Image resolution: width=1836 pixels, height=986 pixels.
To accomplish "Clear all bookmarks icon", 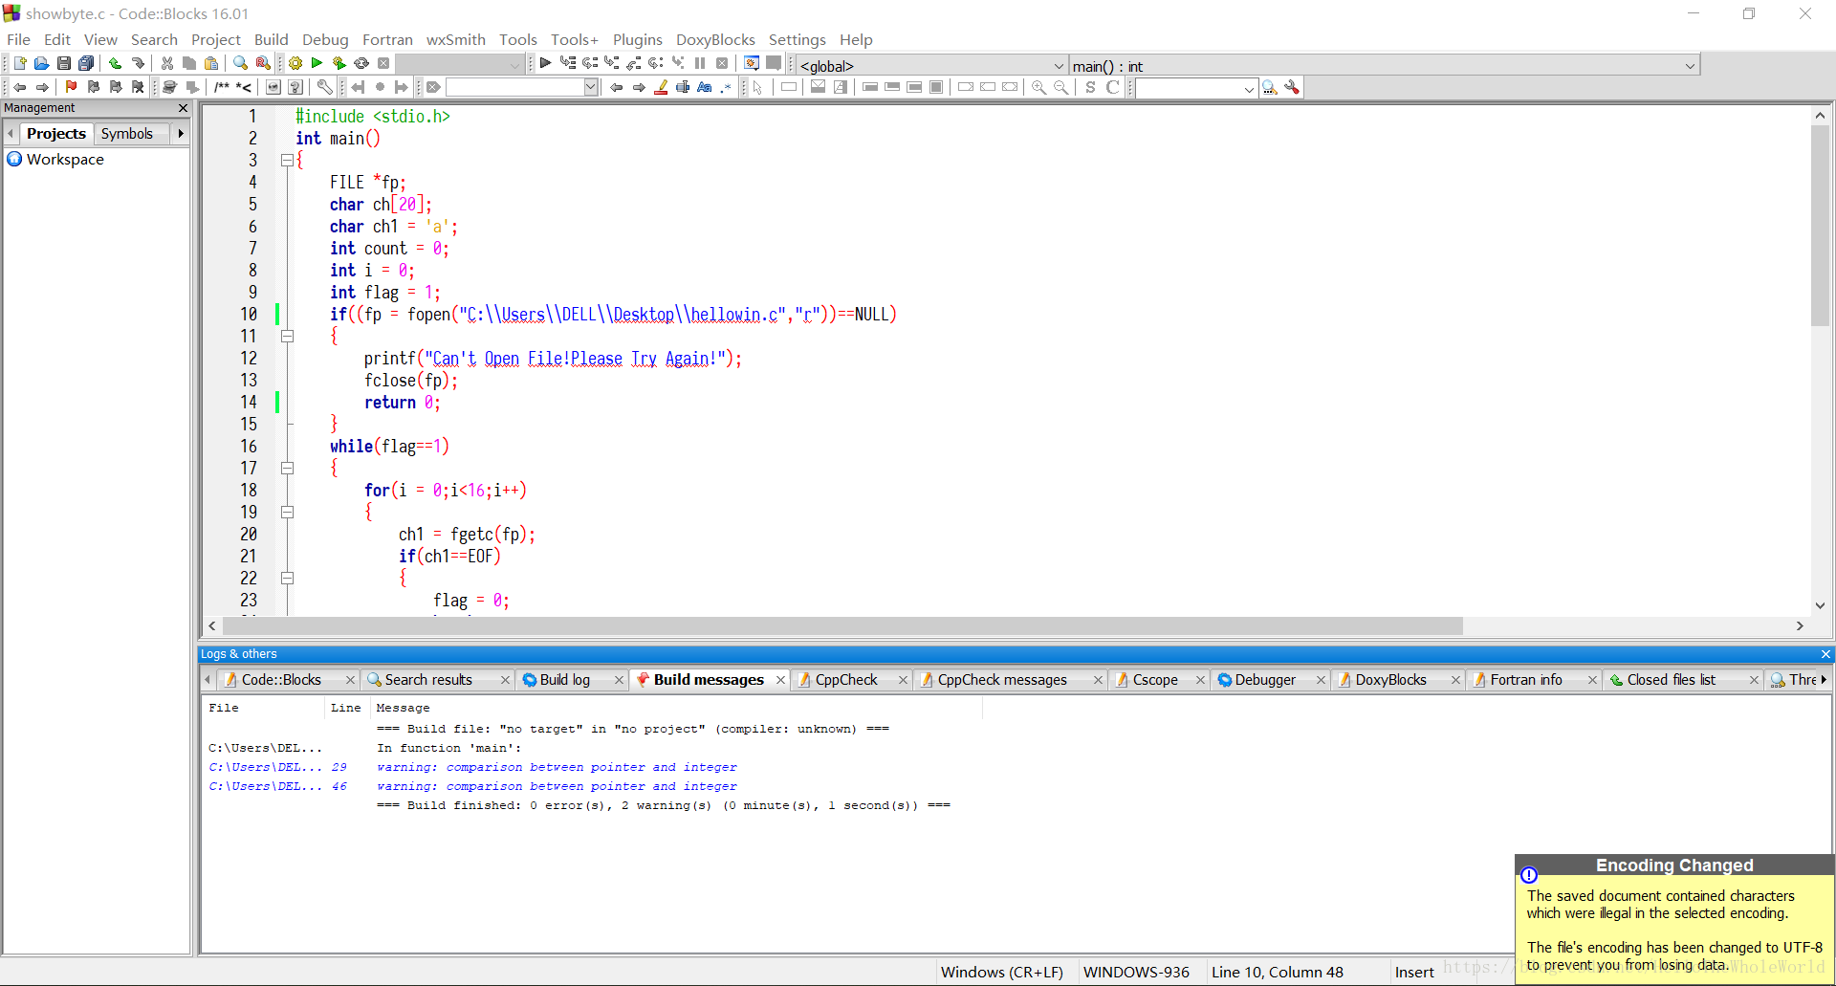I will [x=138, y=87].
